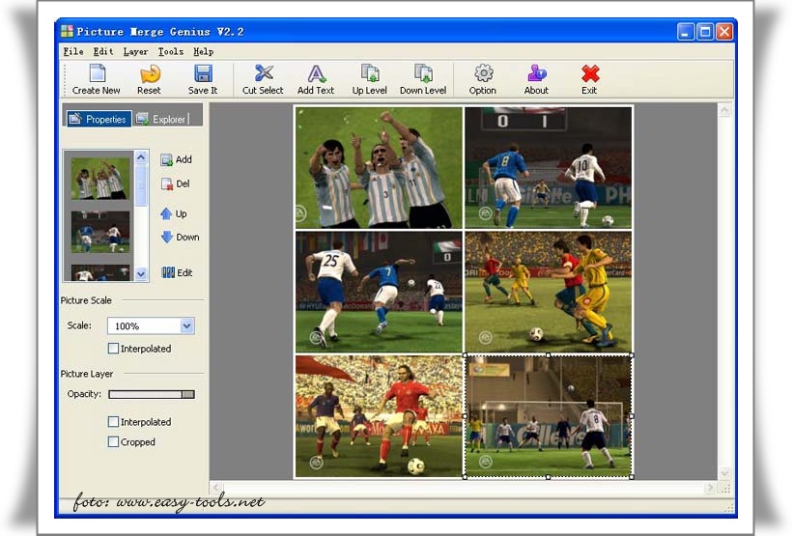Image resolution: width=792 pixels, height=536 pixels.
Task: Select the canvas picture with yellow-kit players
Action: 548,292
